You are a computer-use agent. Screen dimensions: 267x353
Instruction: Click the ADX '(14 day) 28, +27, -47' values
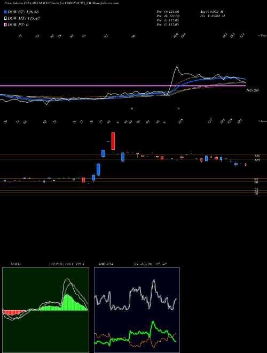(150, 264)
